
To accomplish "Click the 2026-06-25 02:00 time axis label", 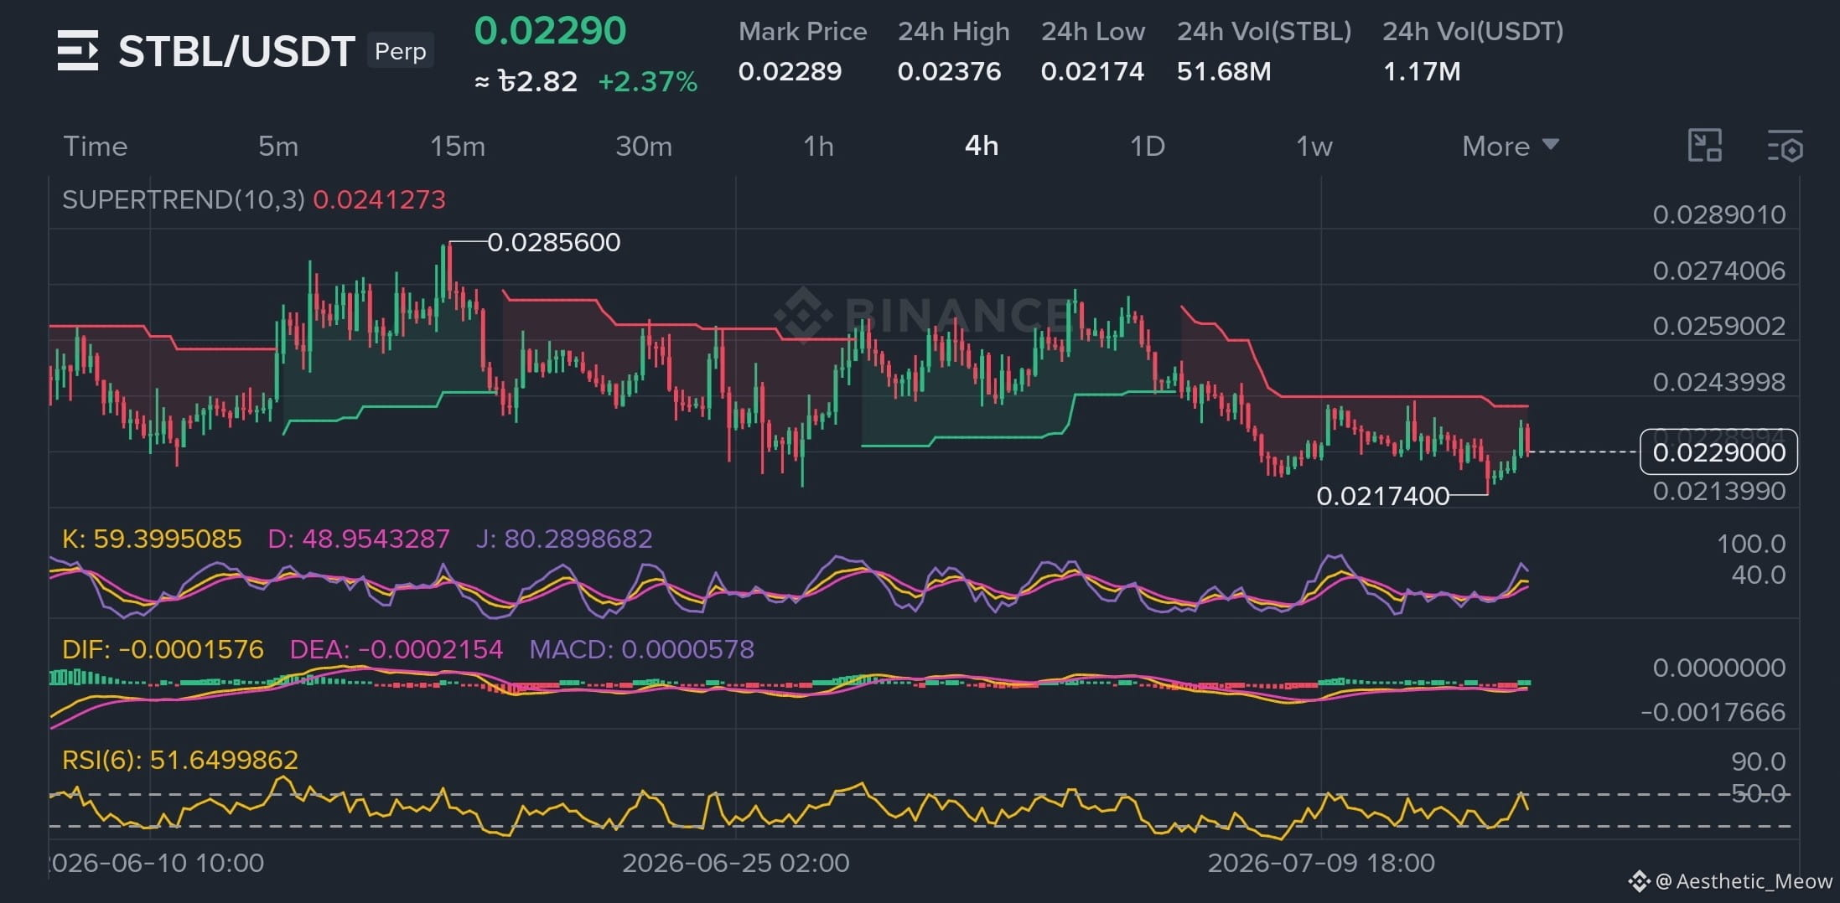I will coord(736,863).
